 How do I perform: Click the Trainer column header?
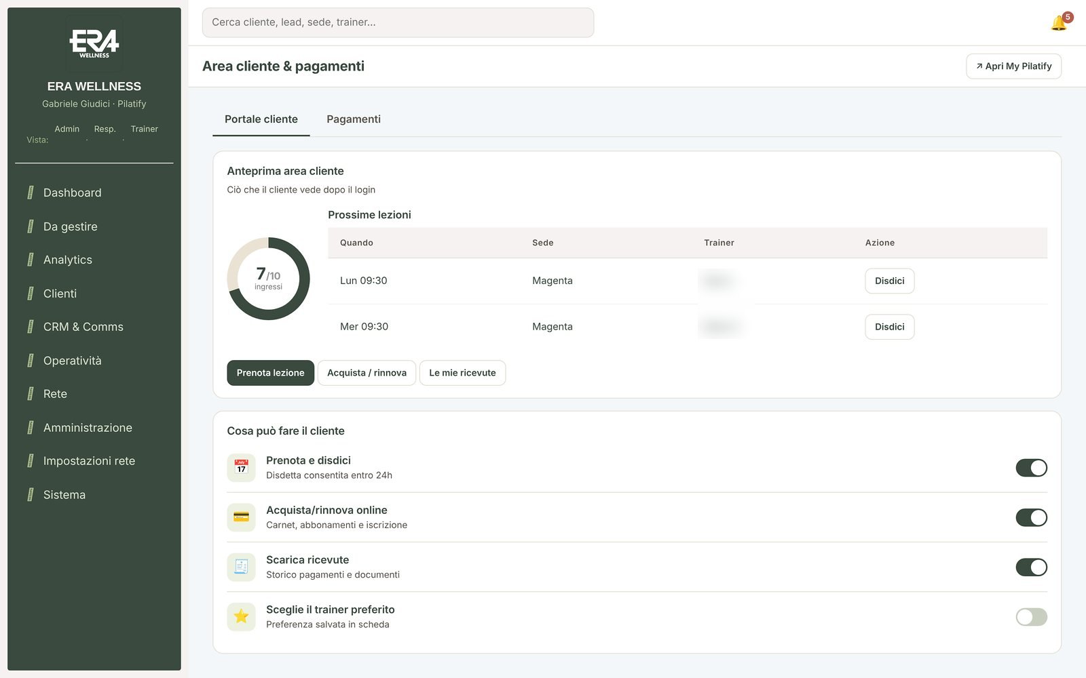coord(719,243)
